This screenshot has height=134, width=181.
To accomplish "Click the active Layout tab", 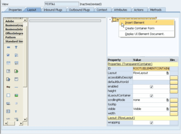I will click(x=31, y=10).
